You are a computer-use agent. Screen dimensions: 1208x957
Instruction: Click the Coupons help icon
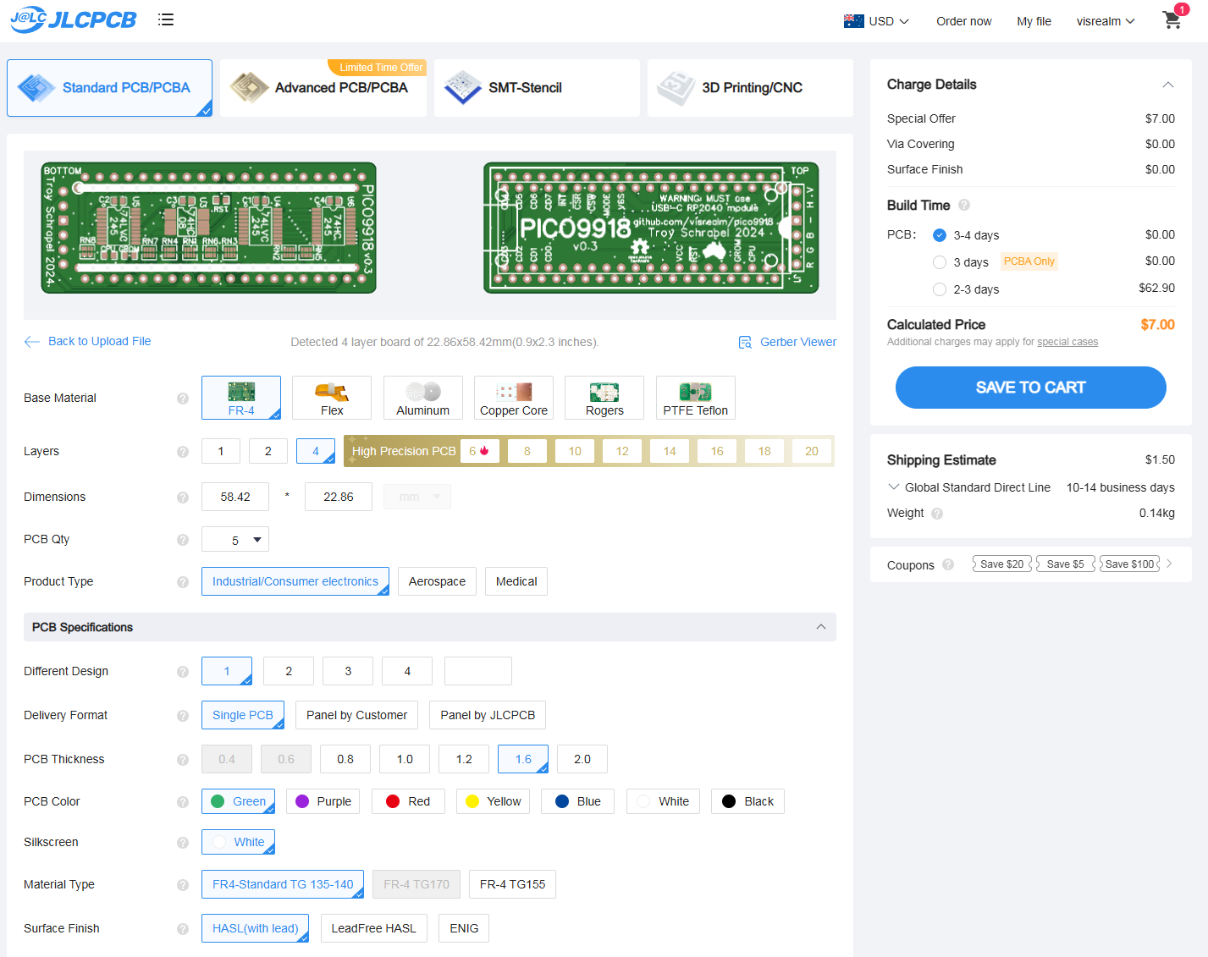pos(948,564)
